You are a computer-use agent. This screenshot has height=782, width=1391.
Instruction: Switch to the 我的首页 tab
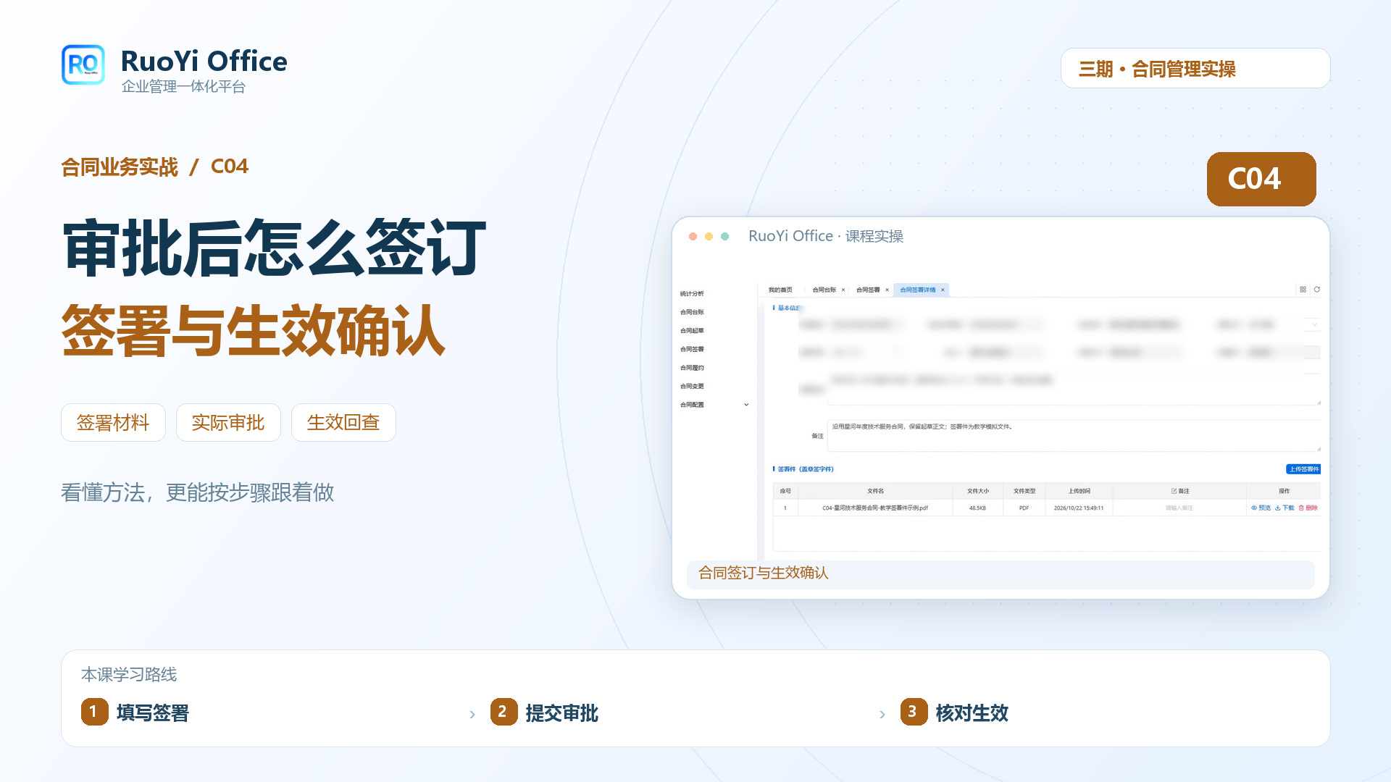[x=780, y=290]
